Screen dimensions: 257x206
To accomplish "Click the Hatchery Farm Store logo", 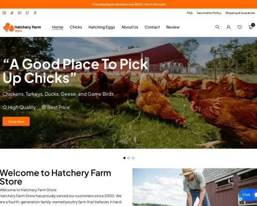I will (22, 27).
